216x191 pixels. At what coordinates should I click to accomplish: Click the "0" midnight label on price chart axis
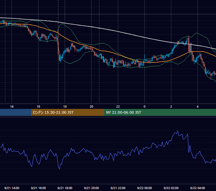point(145,107)
